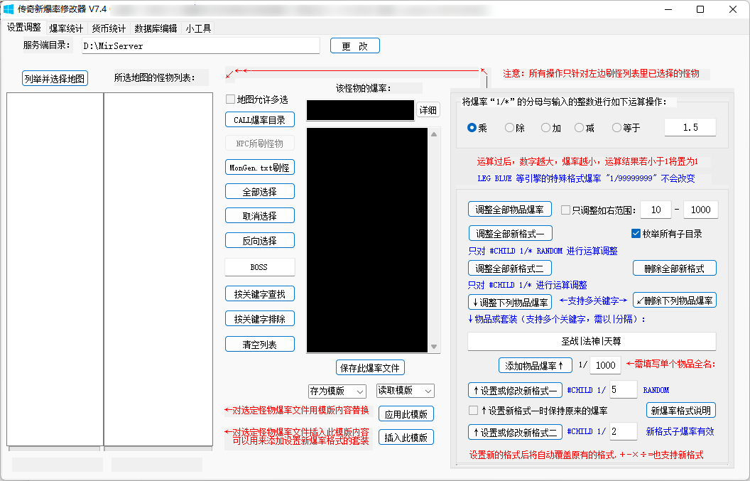Viewport: 750px width, 481px height.
Task: Minimize the application window
Action: tap(668, 9)
